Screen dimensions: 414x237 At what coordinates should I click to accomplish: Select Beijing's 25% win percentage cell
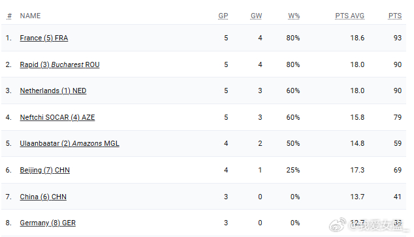(293, 170)
